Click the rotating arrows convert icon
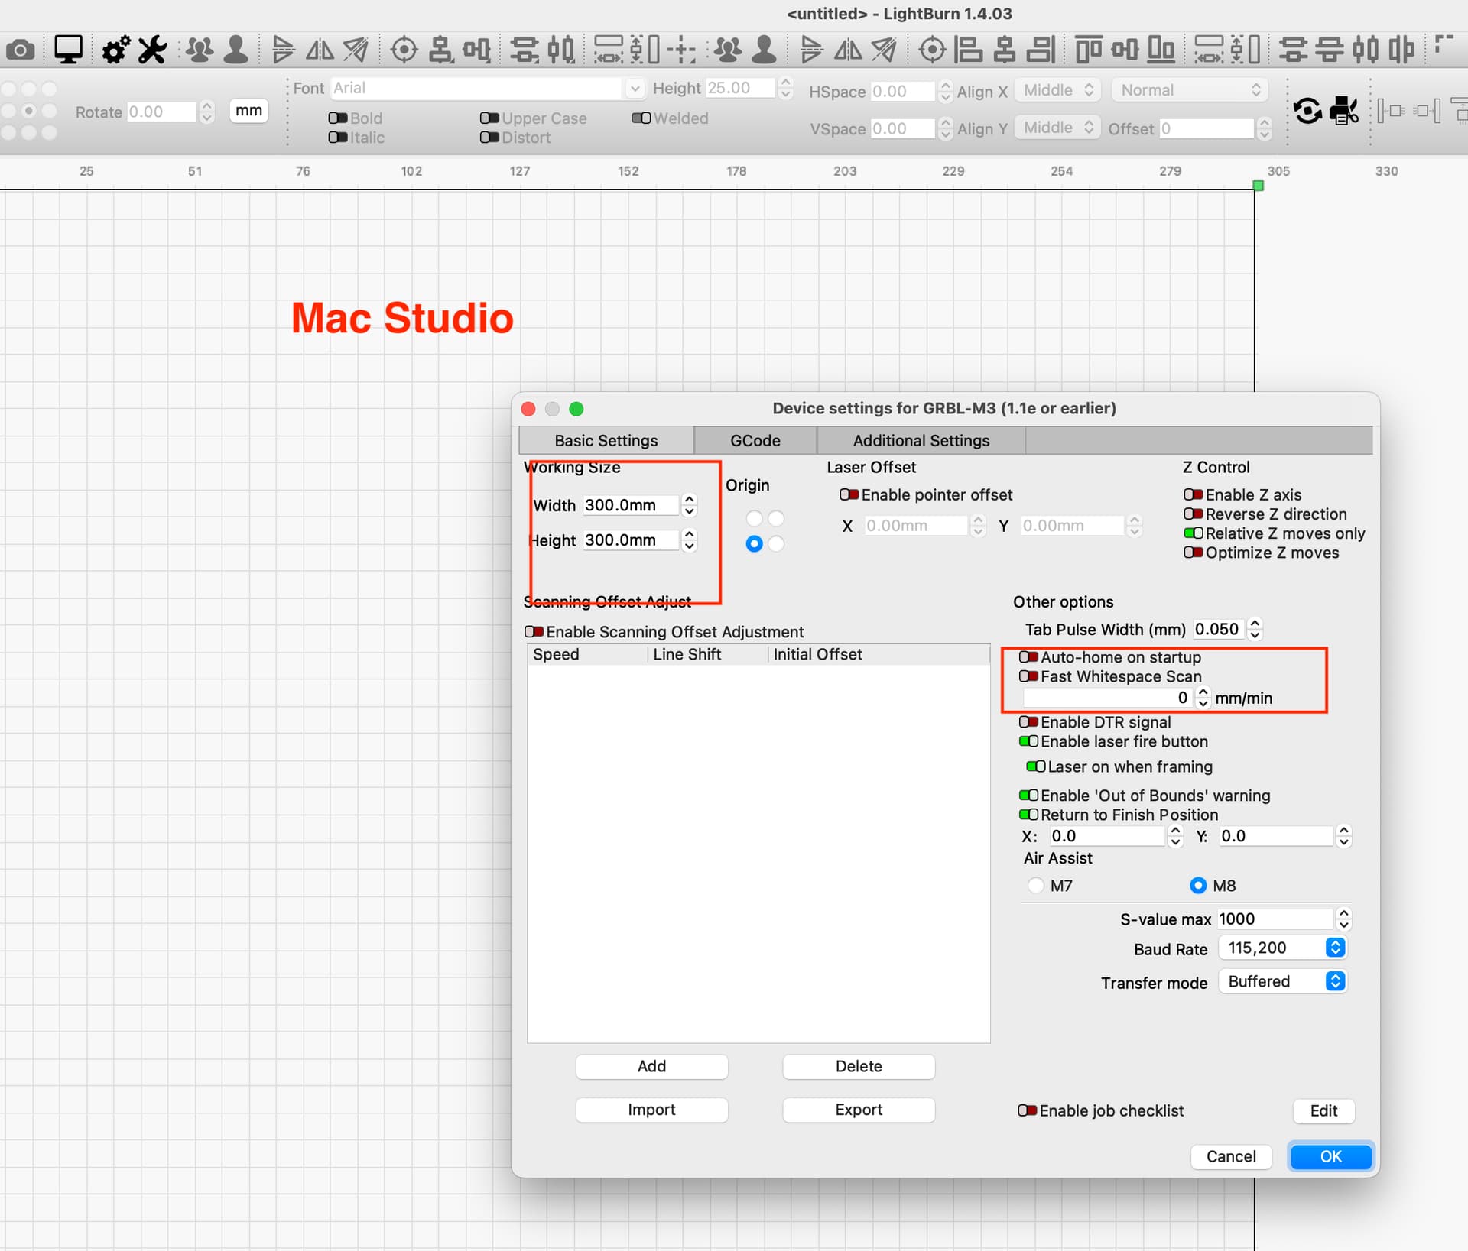 point(1308,112)
